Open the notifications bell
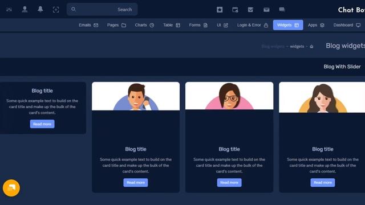 [40, 9]
